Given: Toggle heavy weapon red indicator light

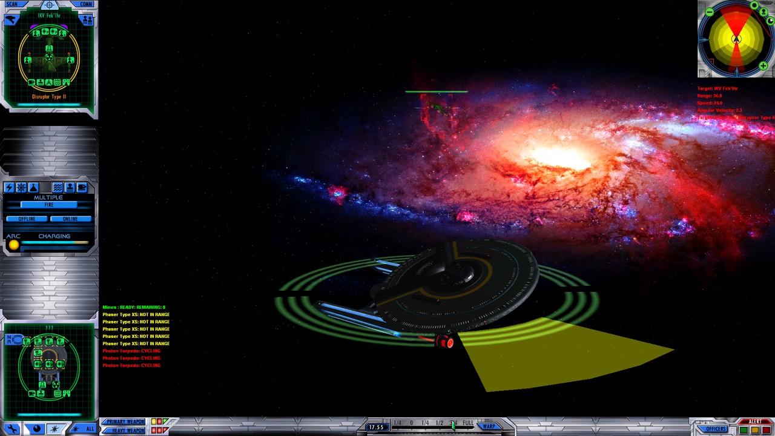Looking at the screenshot, I should click(154, 431).
